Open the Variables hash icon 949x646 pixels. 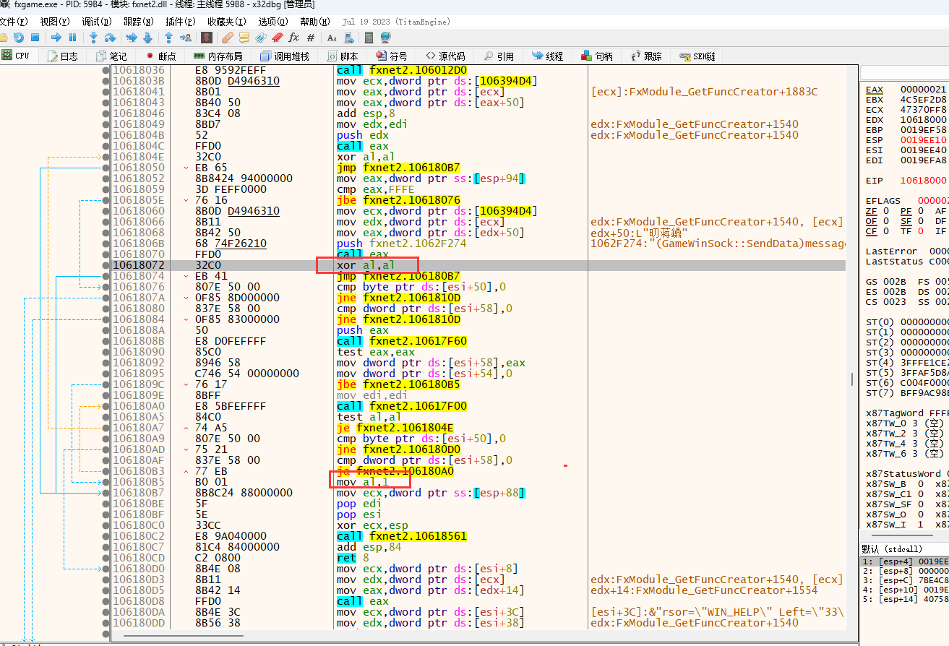[x=311, y=38]
